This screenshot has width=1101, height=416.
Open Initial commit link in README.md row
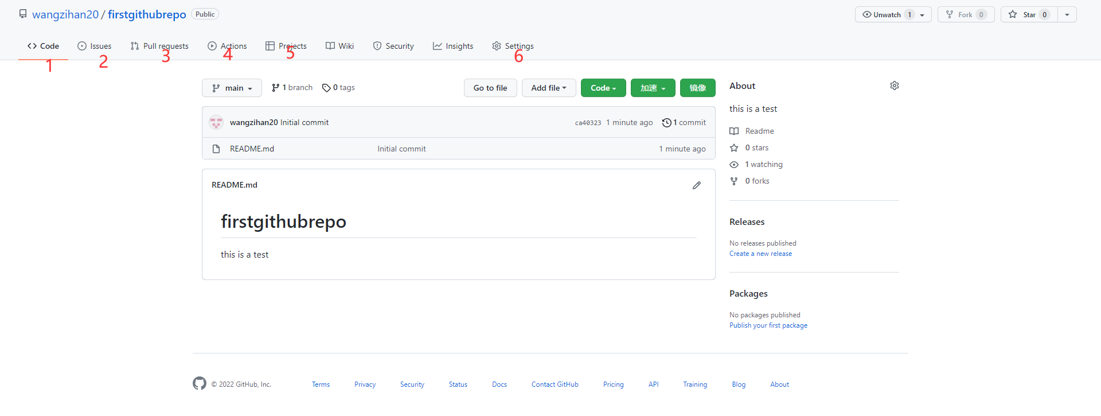coord(401,149)
